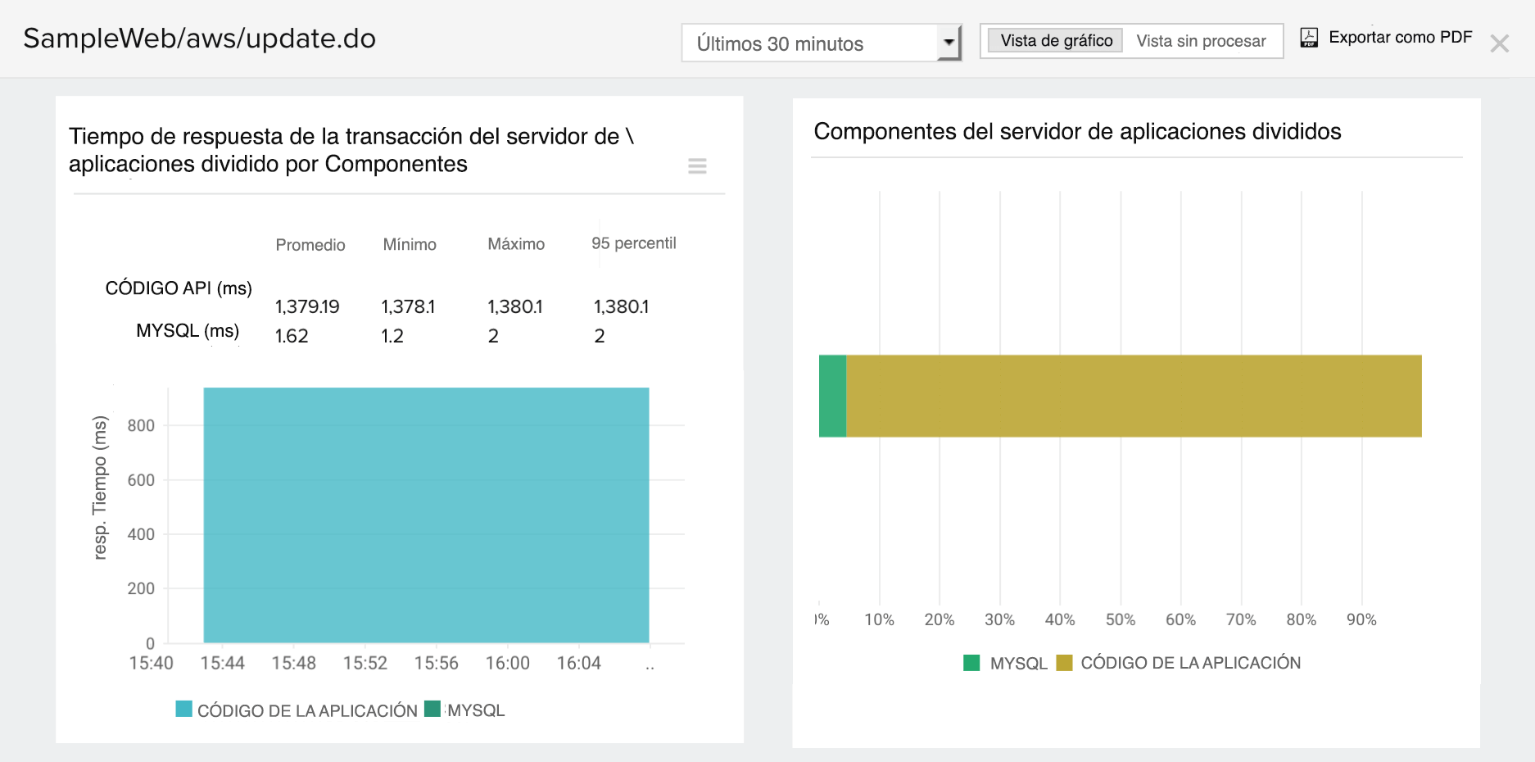Toggle MYSQL legend in area chart
1535x762 pixels.
475,710
